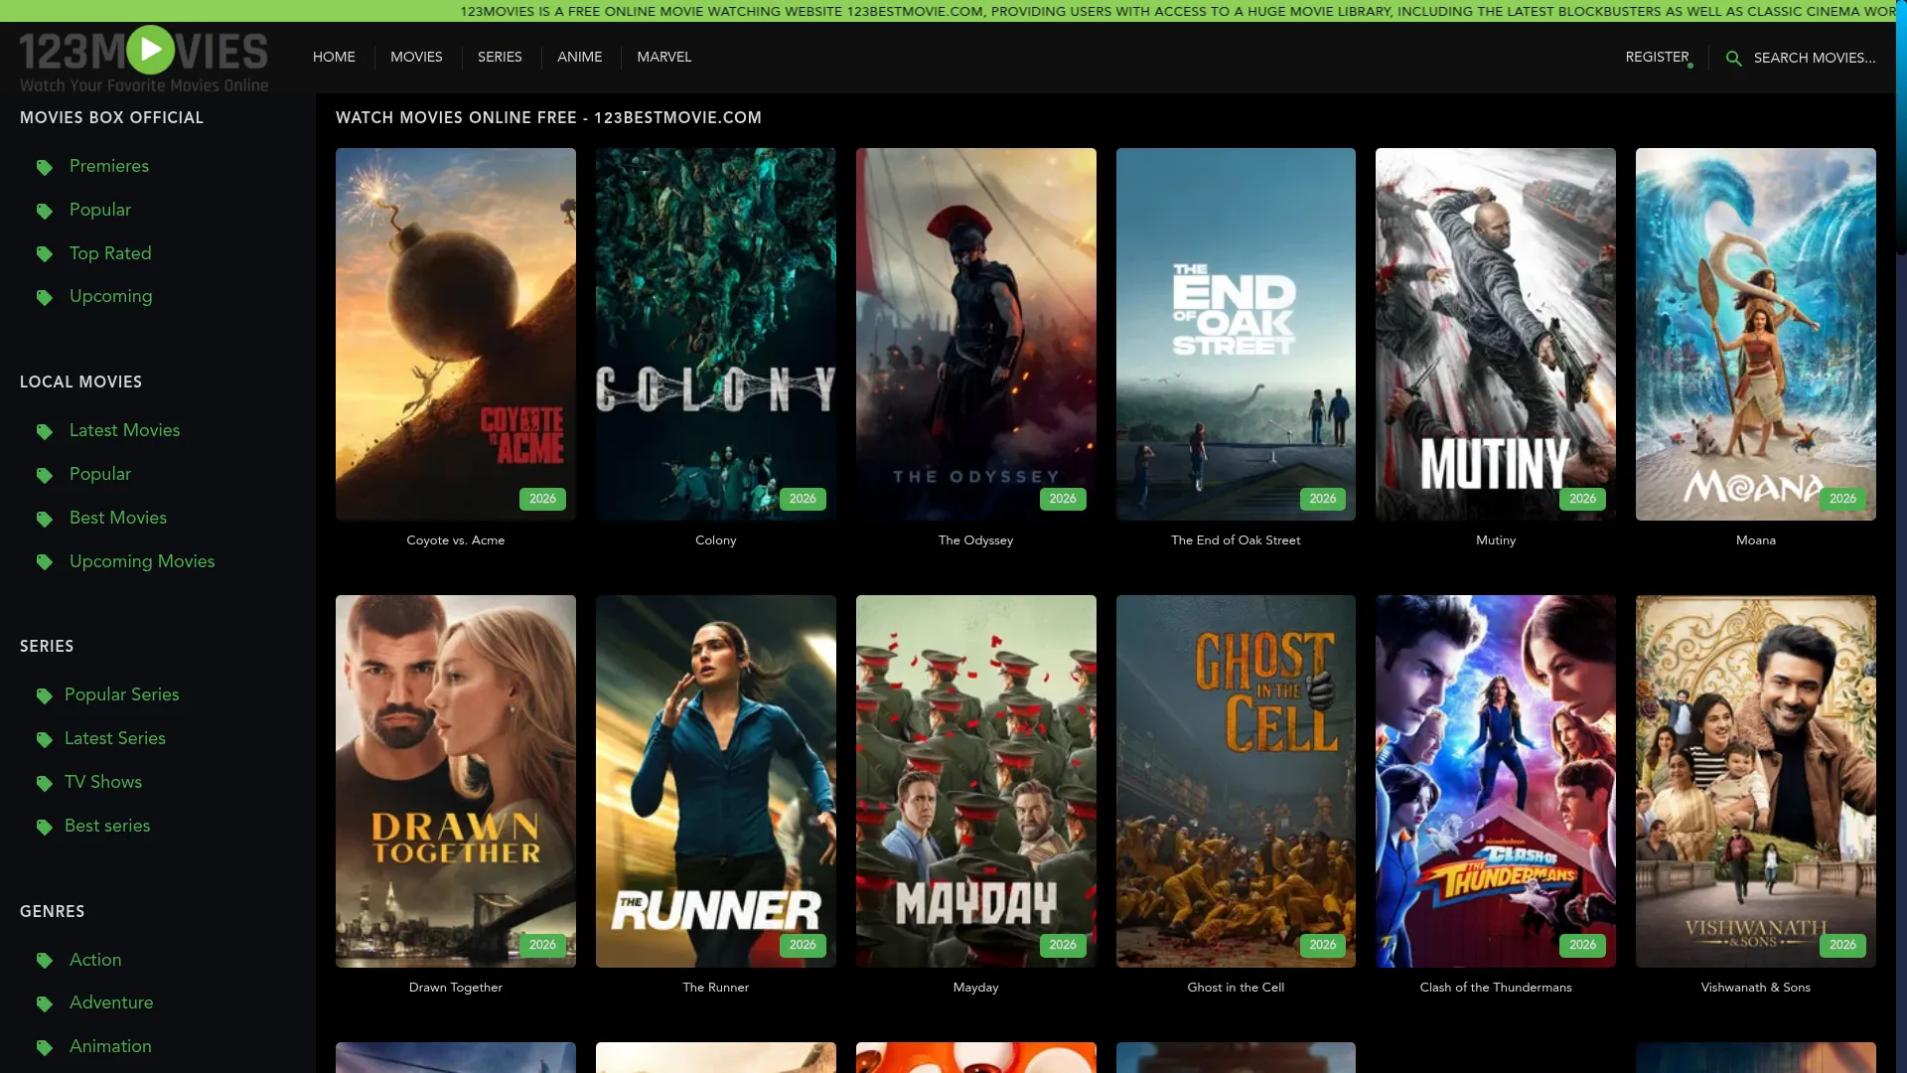
Task: Browse the Adventure genre
Action: tap(111, 1002)
